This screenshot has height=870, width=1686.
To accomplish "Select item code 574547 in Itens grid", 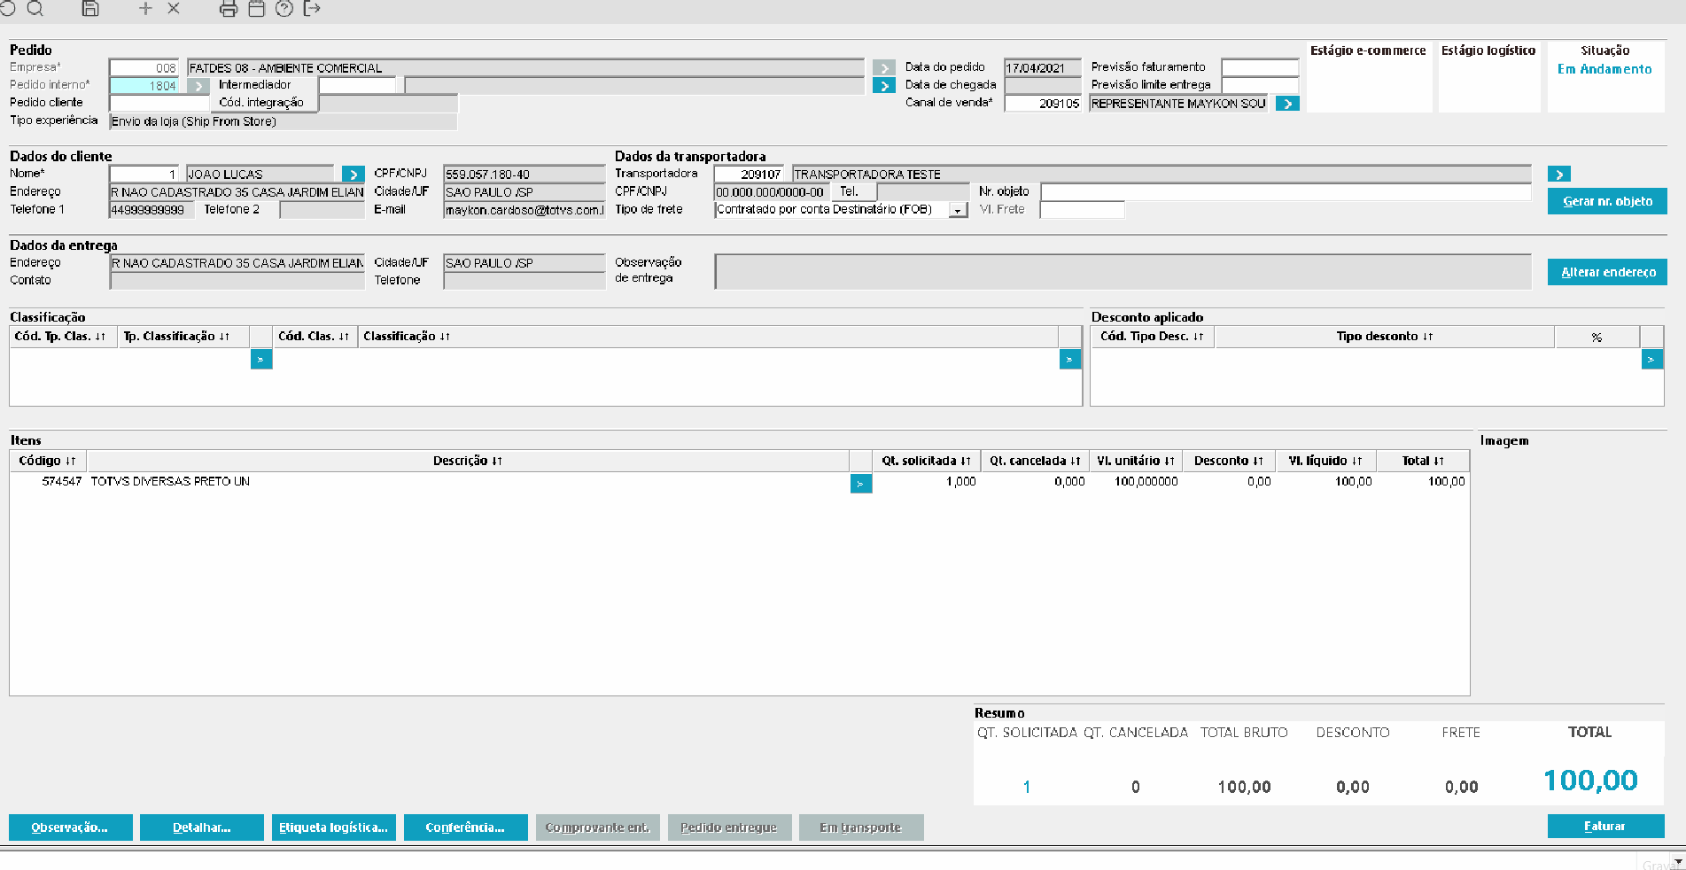I will click(x=61, y=482).
